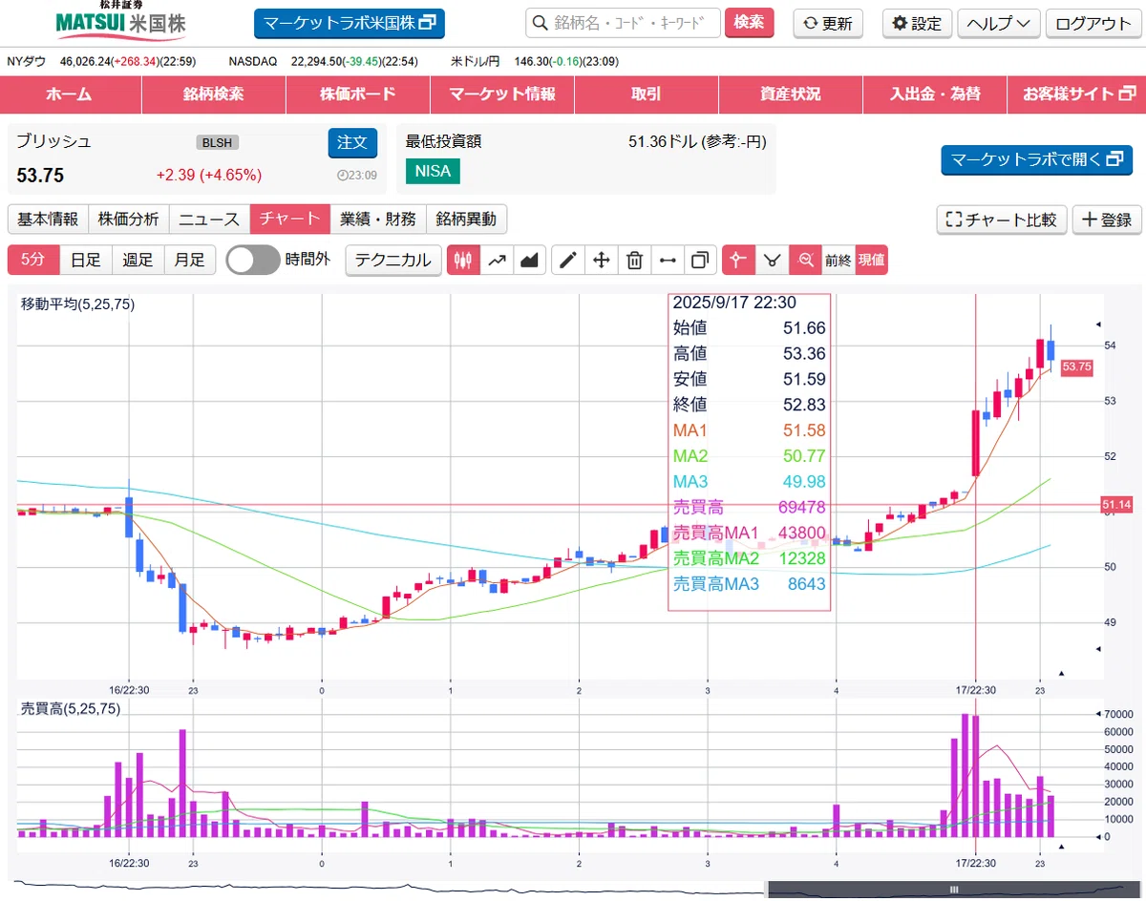Screen dimensions: 1146x901
Task: Open the テクニカル indicator selector
Action: coord(393,260)
